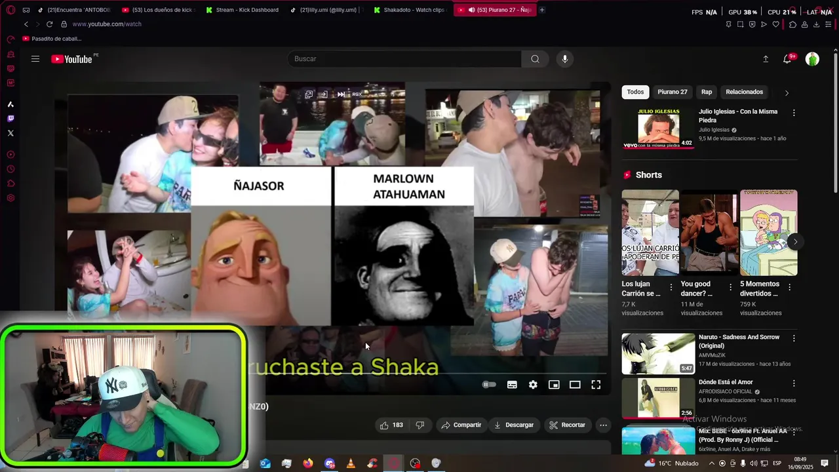Switch to Los dueños de kick tab

coord(158,10)
